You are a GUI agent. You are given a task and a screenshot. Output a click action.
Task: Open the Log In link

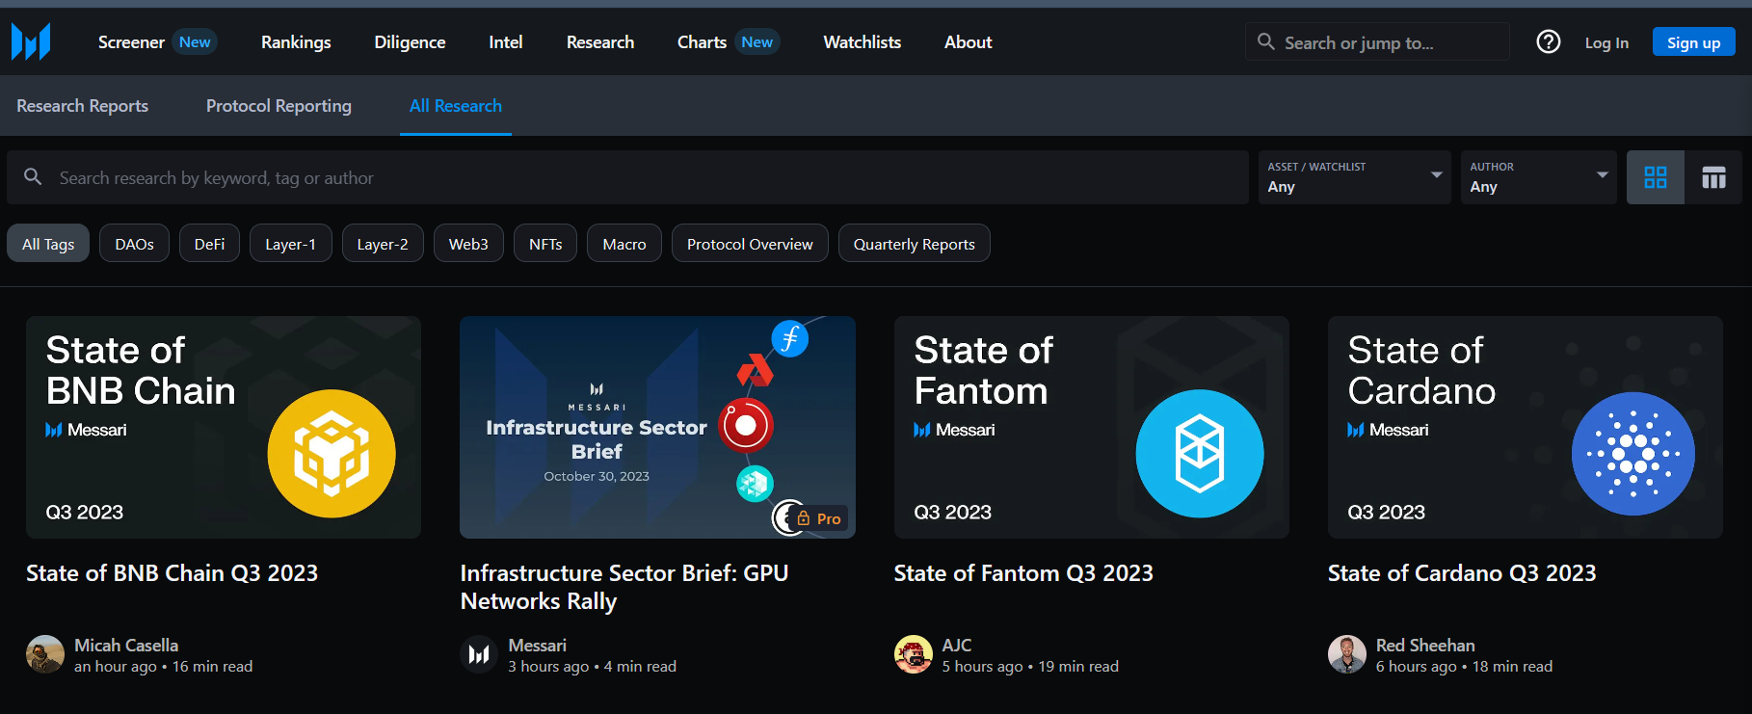pos(1606,42)
